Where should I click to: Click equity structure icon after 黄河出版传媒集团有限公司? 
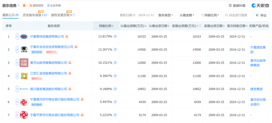coord(70,63)
